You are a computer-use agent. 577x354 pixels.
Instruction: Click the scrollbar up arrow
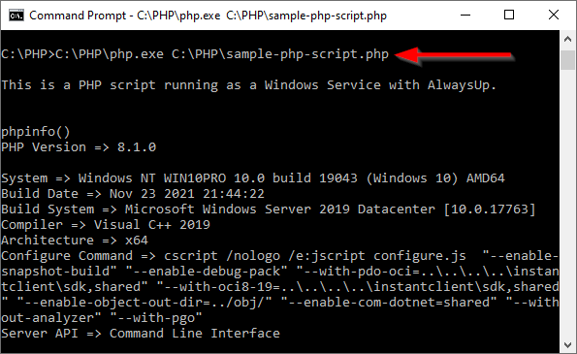coord(567,39)
